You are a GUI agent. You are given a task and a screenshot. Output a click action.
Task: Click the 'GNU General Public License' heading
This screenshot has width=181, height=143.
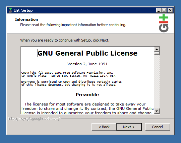pos(87,53)
